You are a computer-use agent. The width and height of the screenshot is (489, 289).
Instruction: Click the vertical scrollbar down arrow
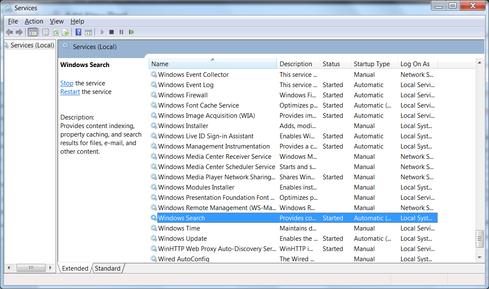(x=480, y=257)
